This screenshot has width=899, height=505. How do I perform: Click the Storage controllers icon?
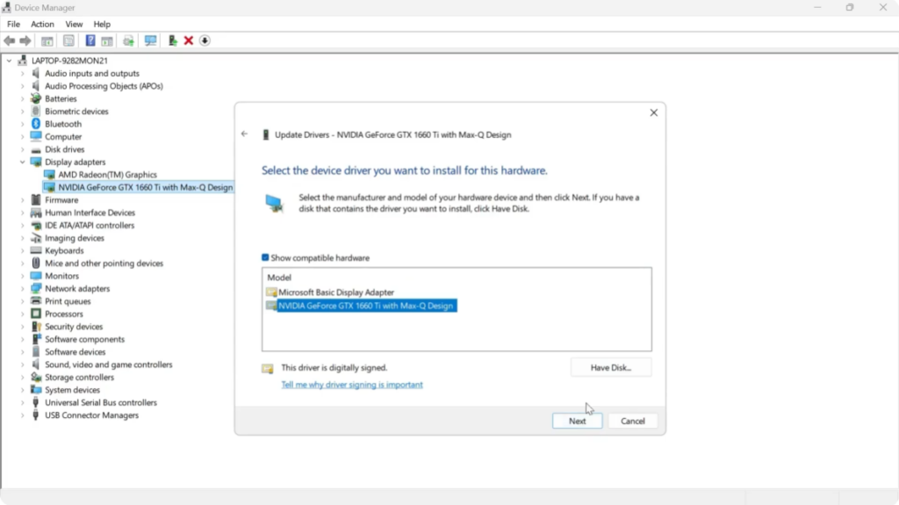click(x=35, y=377)
